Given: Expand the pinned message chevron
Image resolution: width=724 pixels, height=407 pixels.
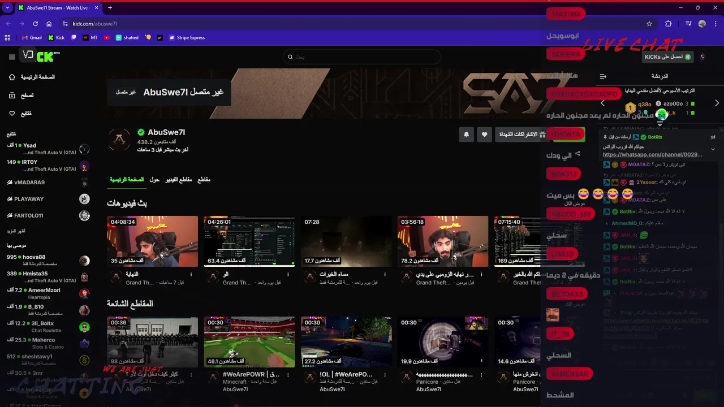Looking at the screenshot, I should point(713,149).
